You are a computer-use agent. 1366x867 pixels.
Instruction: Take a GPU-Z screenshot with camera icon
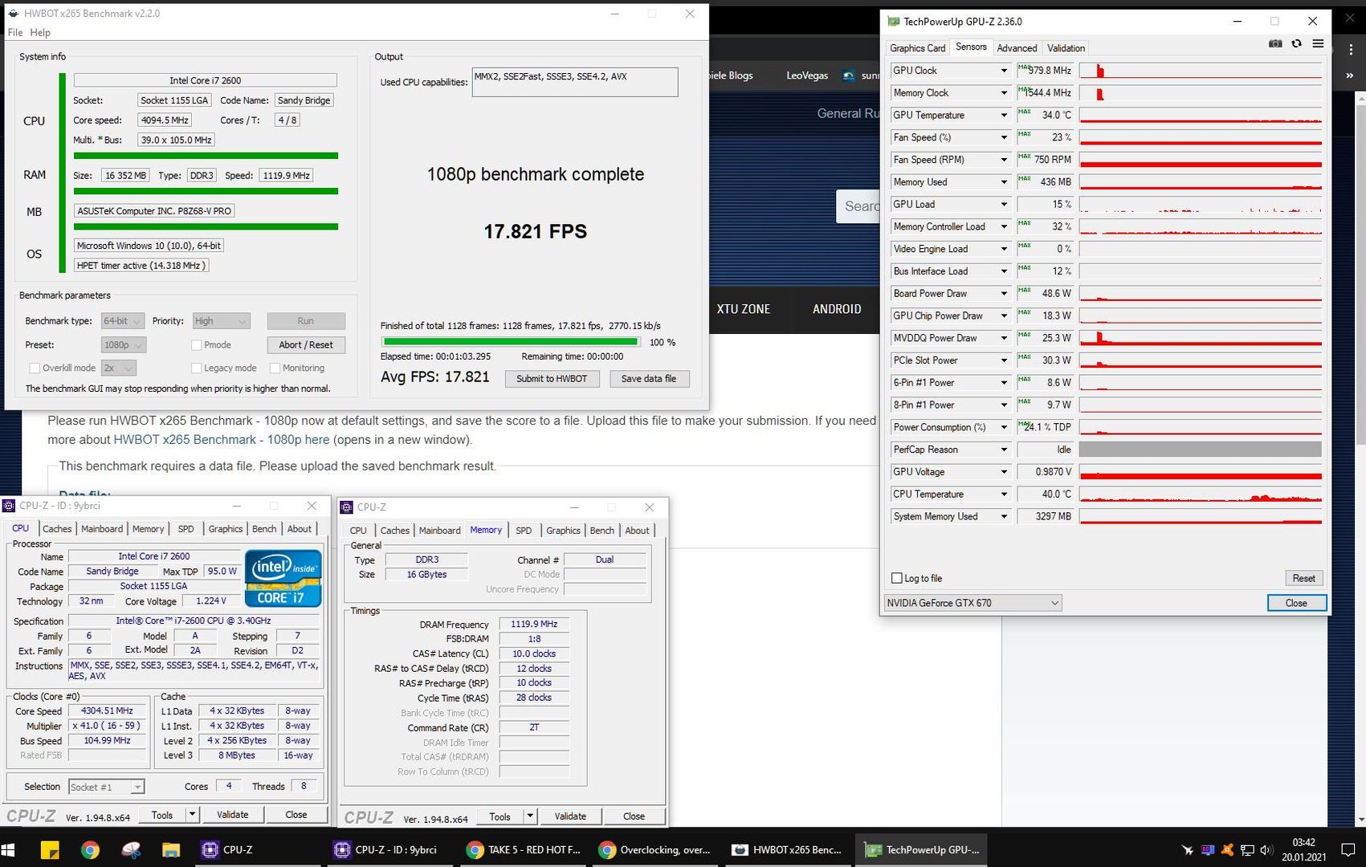click(x=1275, y=43)
